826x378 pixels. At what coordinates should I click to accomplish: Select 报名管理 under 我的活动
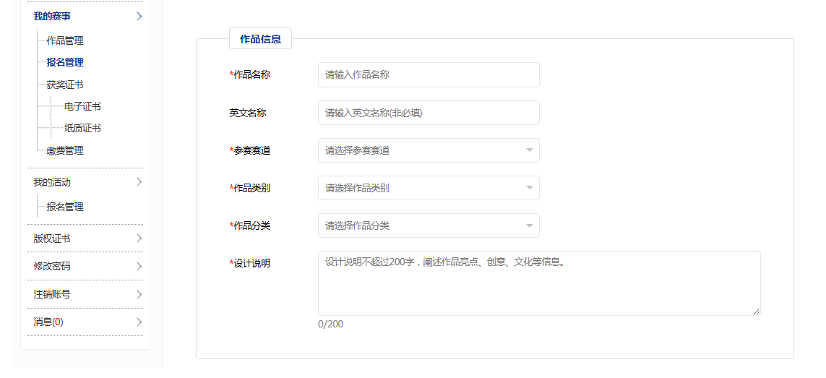click(x=65, y=207)
